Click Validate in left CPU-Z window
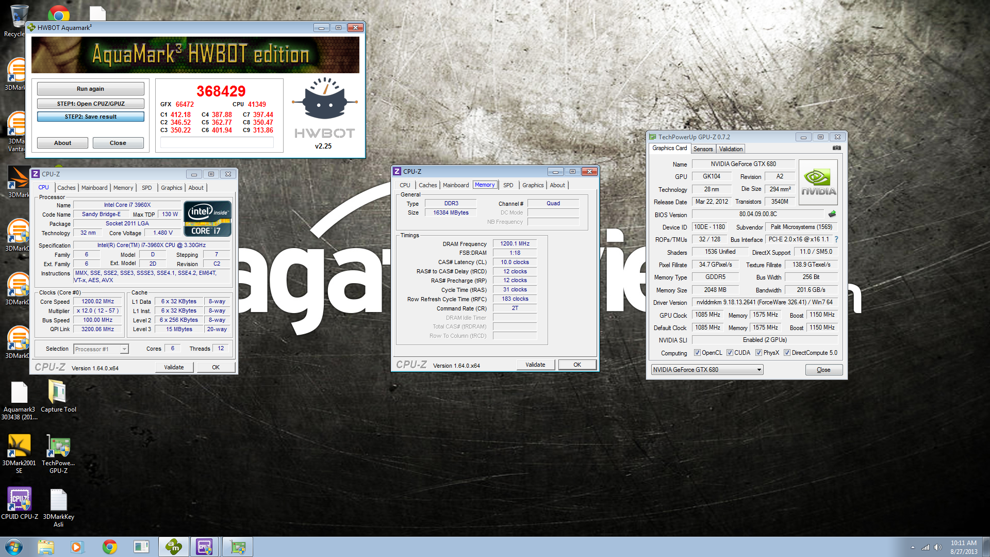 pyautogui.click(x=174, y=367)
